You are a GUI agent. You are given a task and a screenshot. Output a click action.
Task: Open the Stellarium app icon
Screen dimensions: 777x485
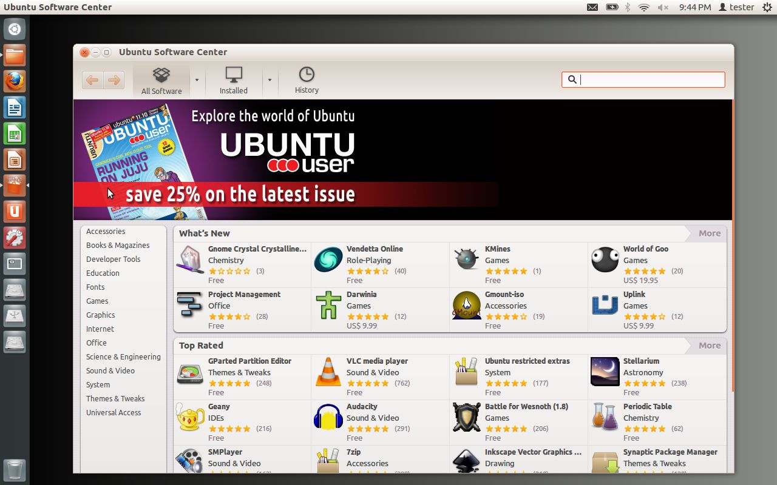[605, 372]
